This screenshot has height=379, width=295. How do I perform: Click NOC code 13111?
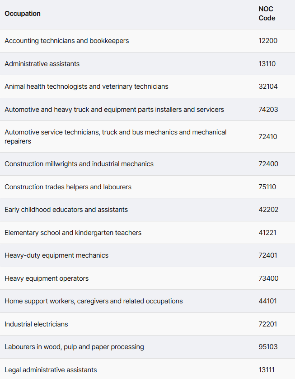coord(267,370)
